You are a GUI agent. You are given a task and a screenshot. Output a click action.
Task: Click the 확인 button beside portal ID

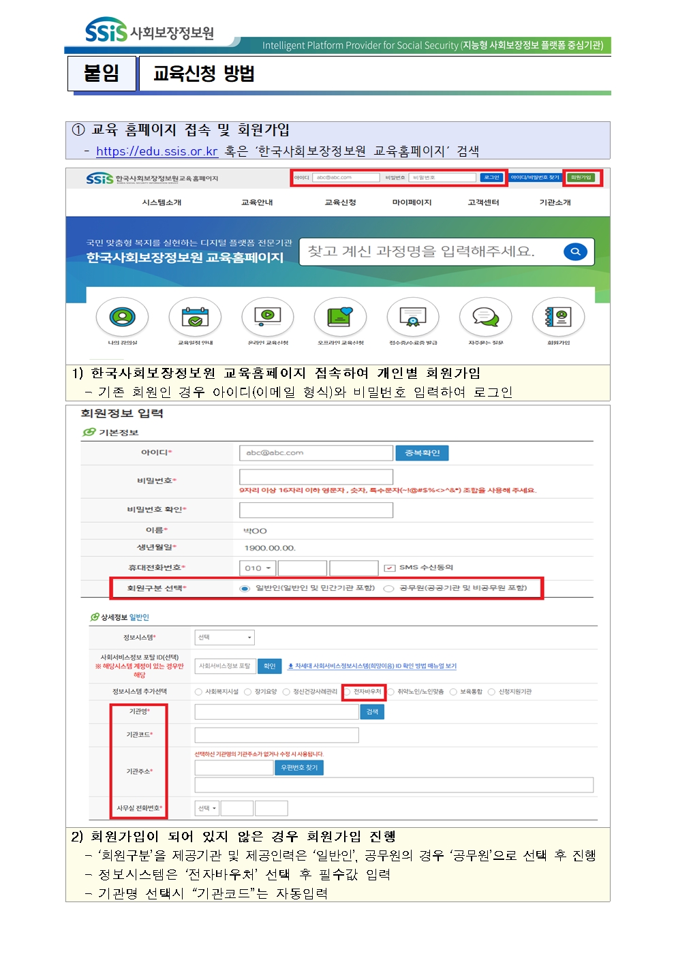click(x=270, y=666)
